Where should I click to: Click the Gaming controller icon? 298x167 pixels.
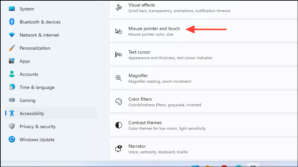pyautogui.click(x=12, y=100)
